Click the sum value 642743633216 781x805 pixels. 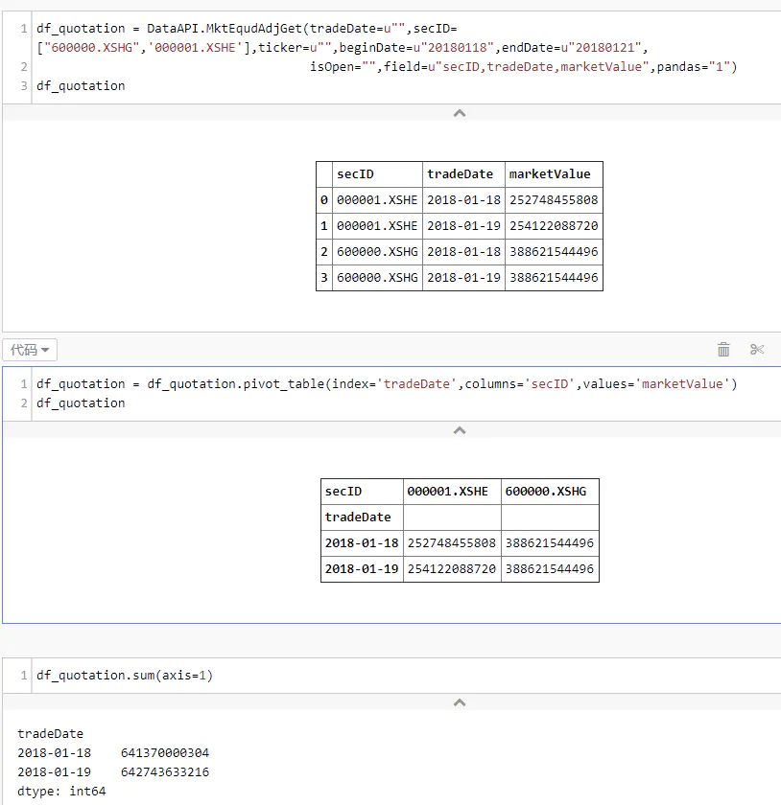[165, 771]
